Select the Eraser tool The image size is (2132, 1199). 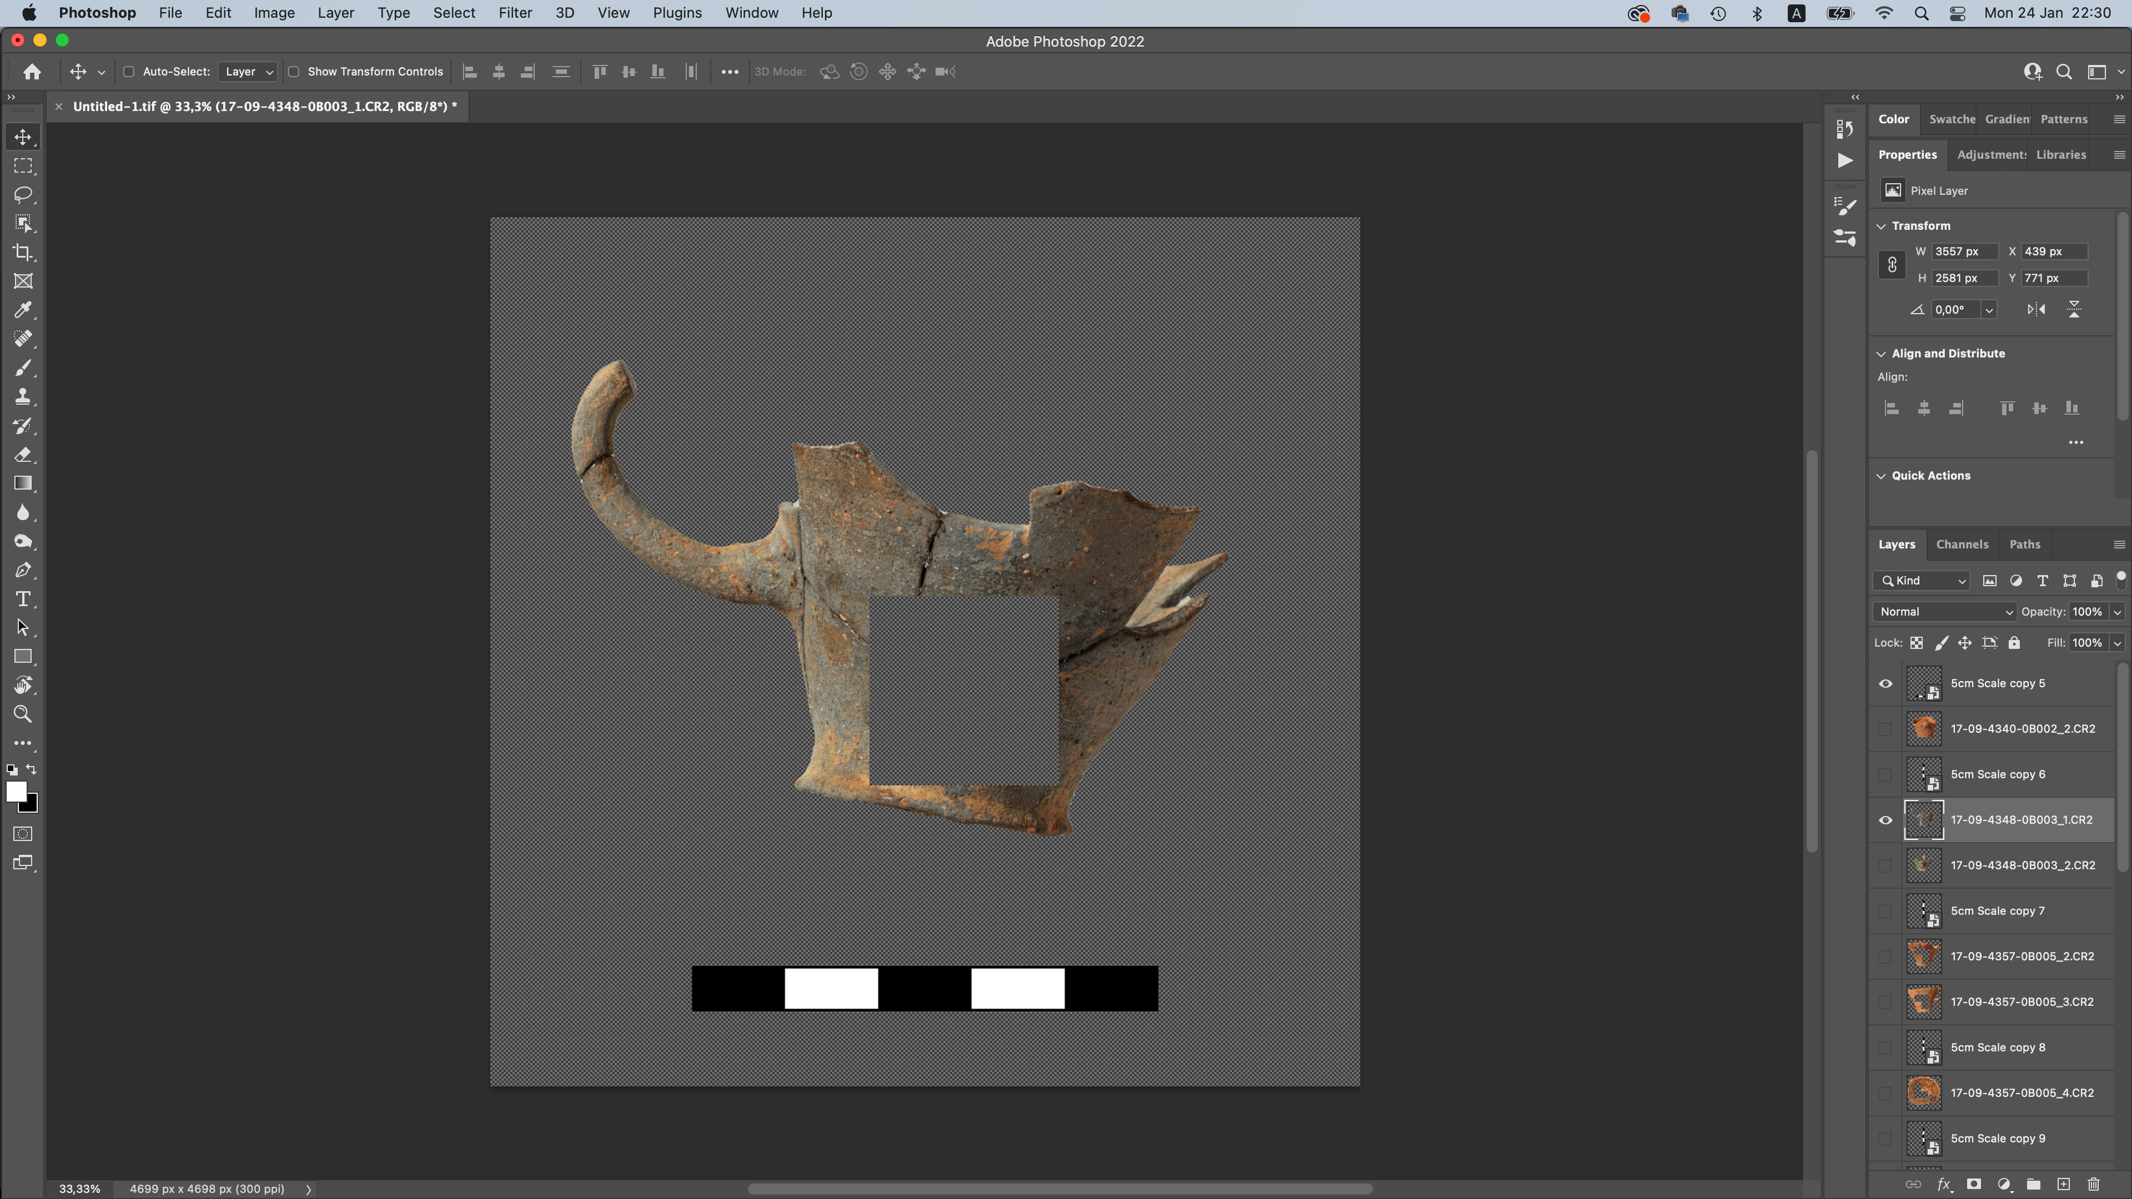click(x=23, y=455)
